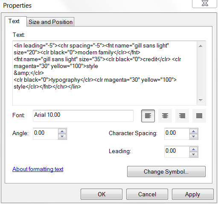Confirm with the OK button
The width and height of the screenshot is (218, 204).
(x=102, y=194)
